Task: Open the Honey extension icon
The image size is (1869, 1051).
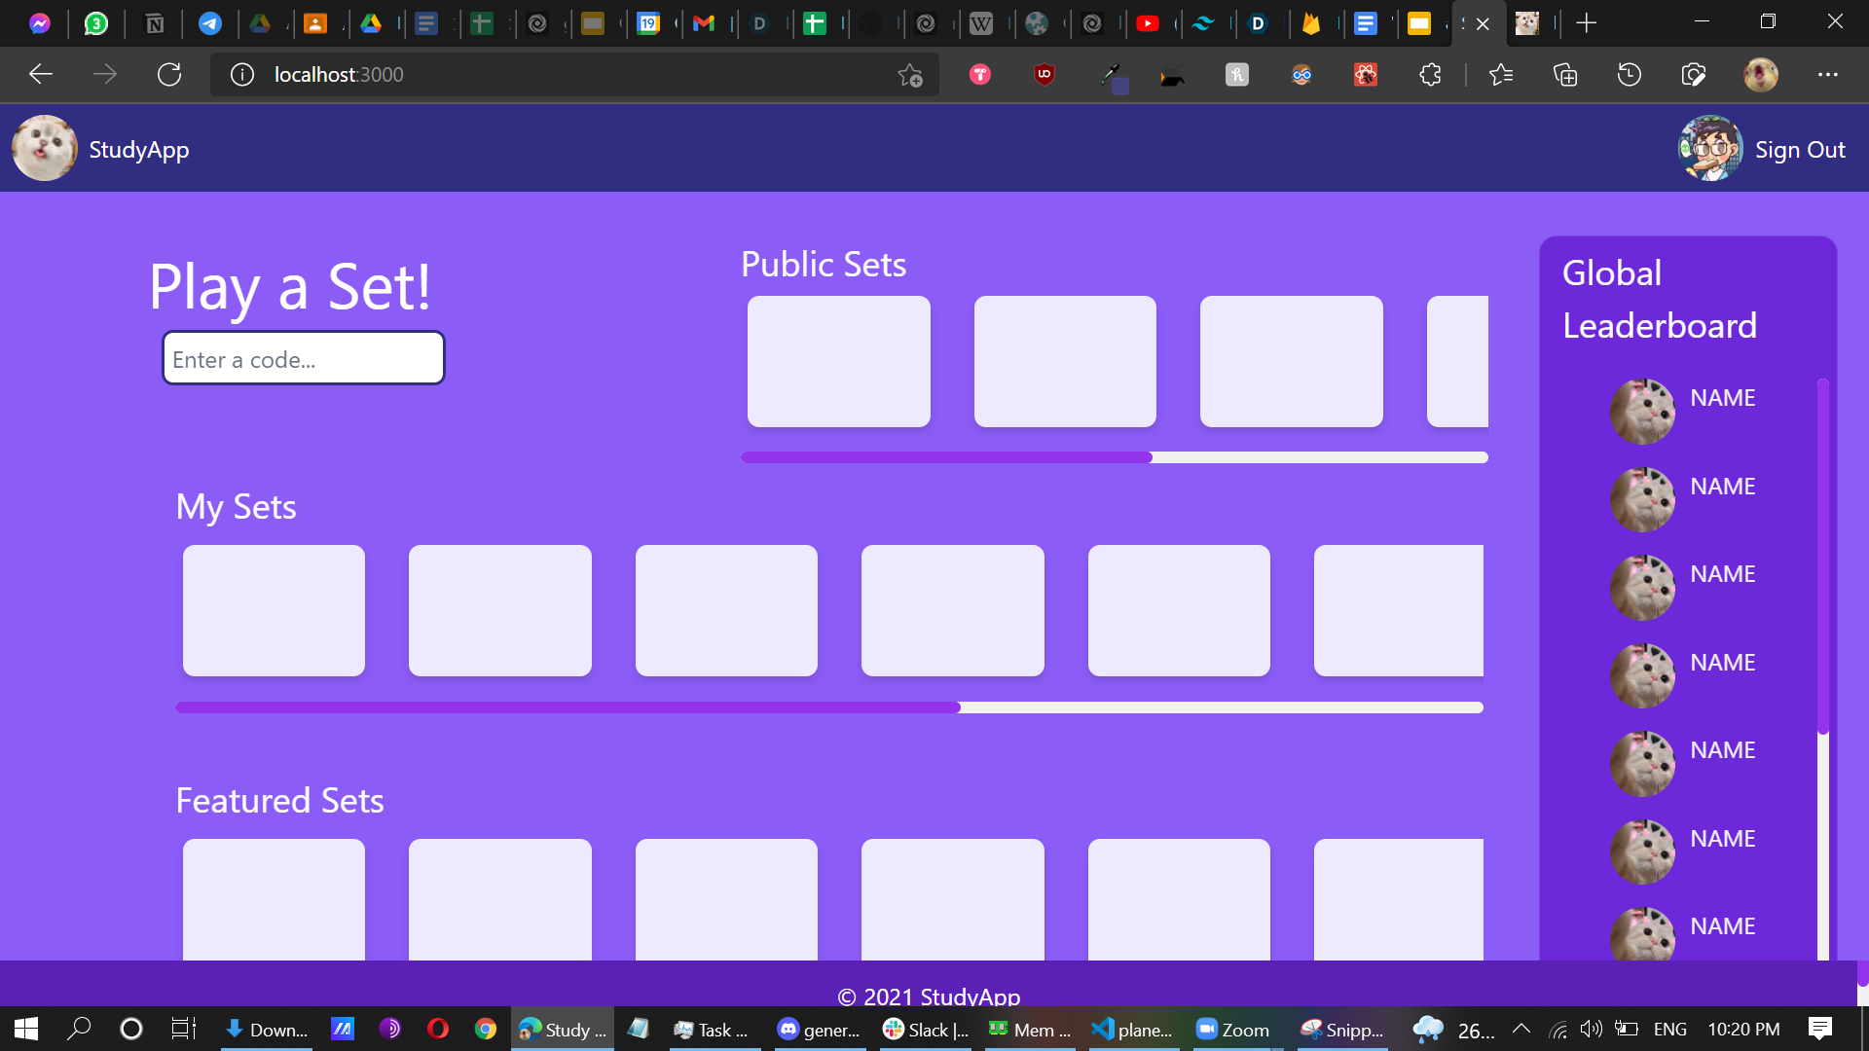Action: (x=1237, y=75)
